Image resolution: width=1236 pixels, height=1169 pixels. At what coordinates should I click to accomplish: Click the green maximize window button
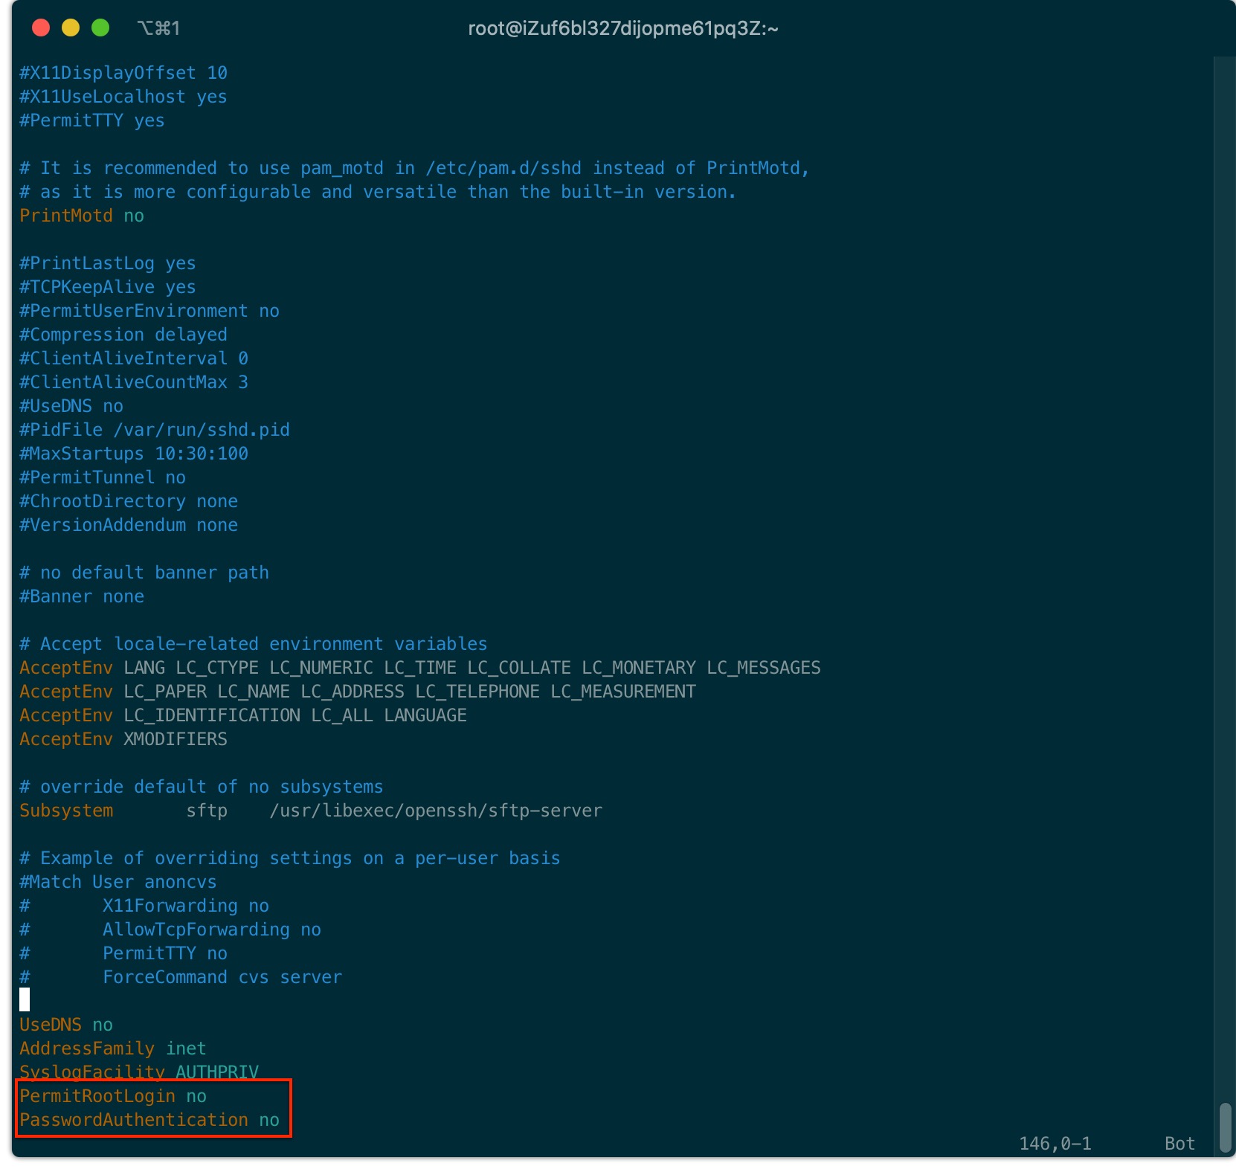pos(100,28)
